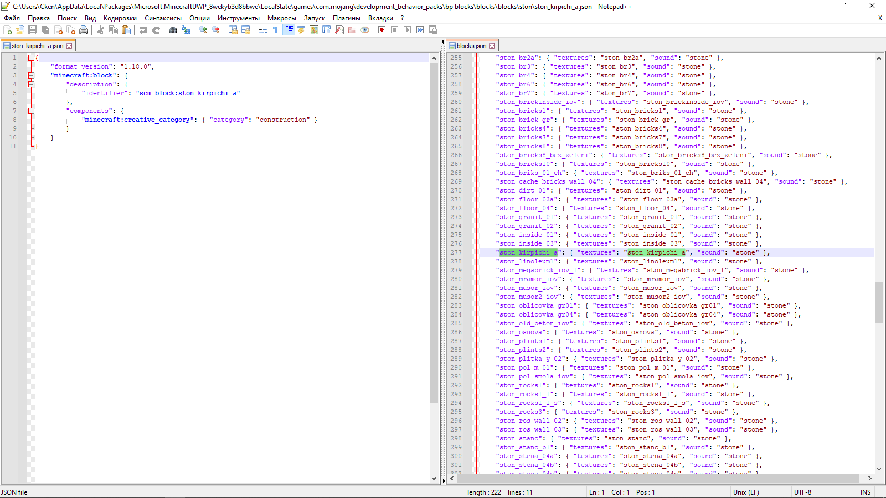Click the Undo arrow icon
This screenshot has width=886, height=498.
click(x=143, y=30)
